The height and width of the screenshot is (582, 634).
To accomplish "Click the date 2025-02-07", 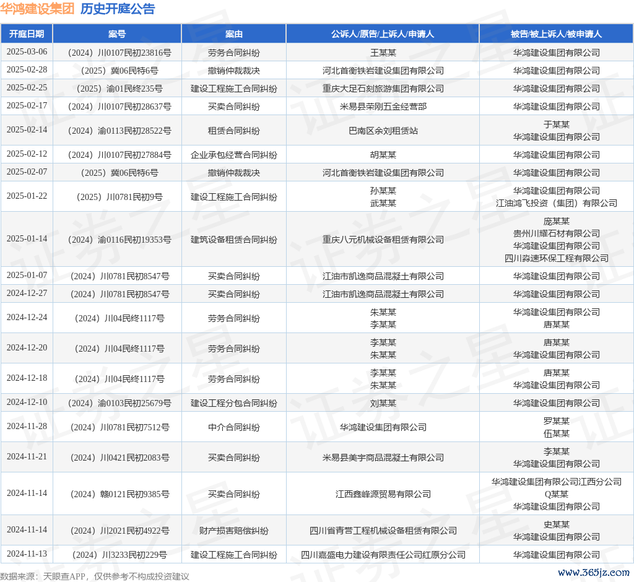I will pyautogui.click(x=27, y=172).
